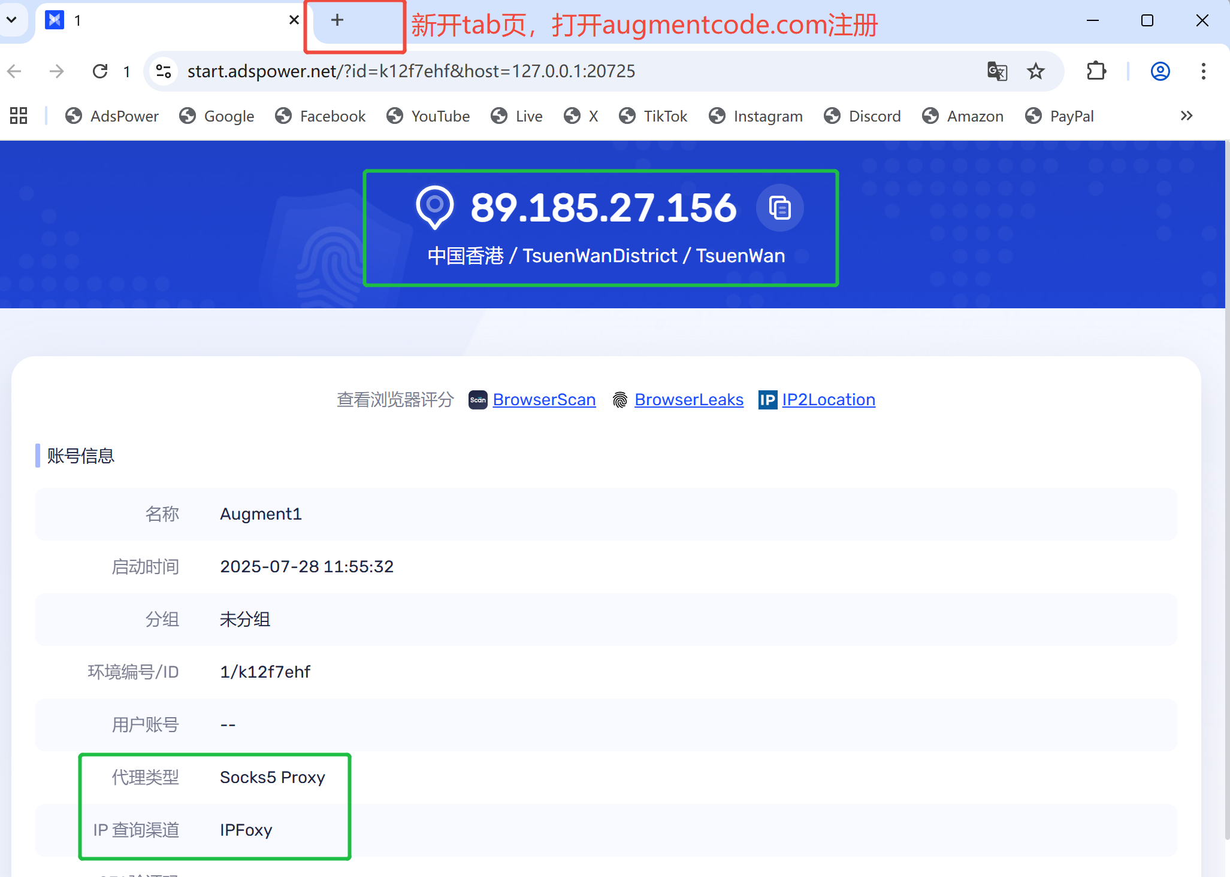Click the TsuenWanDistrict location text
The width and height of the screenshot is (1230, 877).
click(x=600, y=256)
